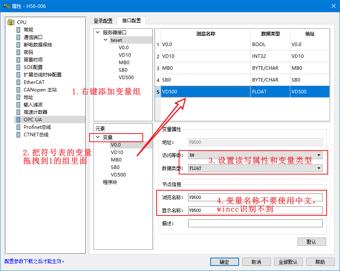Viewport: 340px width, 271px height.
Task: Click the 显示名称 input field
Action: click(255, 210)
